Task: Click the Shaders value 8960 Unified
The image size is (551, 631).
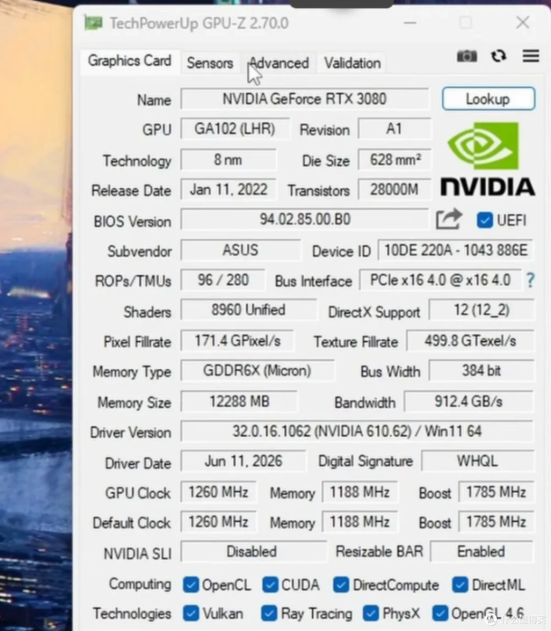Action: (248, 310)
